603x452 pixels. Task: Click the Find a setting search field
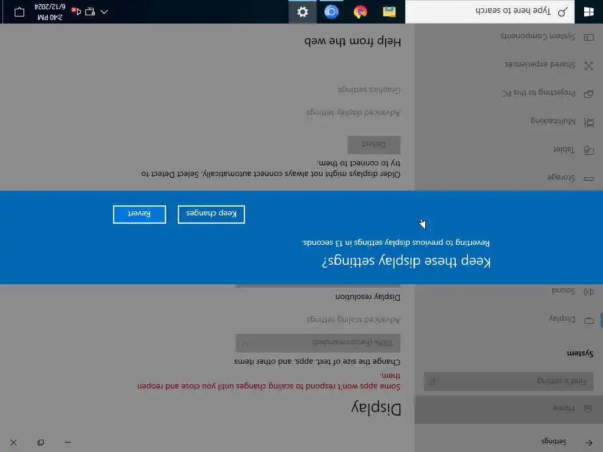pyautogui.click(x=508, y=381)
